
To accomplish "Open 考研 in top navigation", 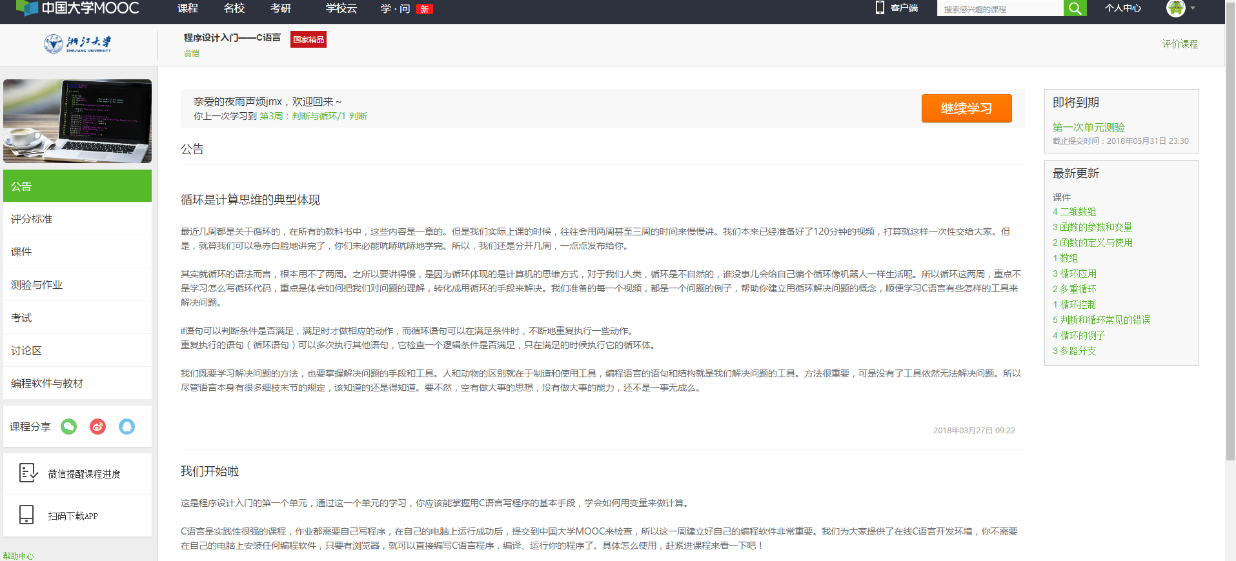I will click(281, 8).
